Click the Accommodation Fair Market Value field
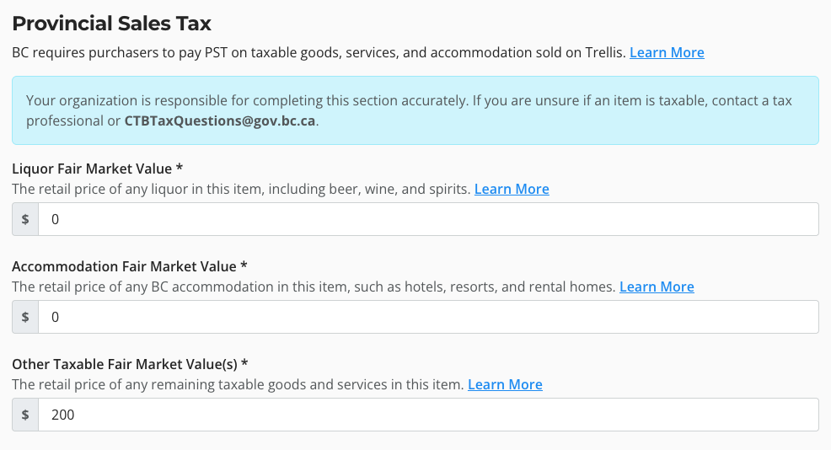This screenshot has width=831, height=450. [428, 317]
